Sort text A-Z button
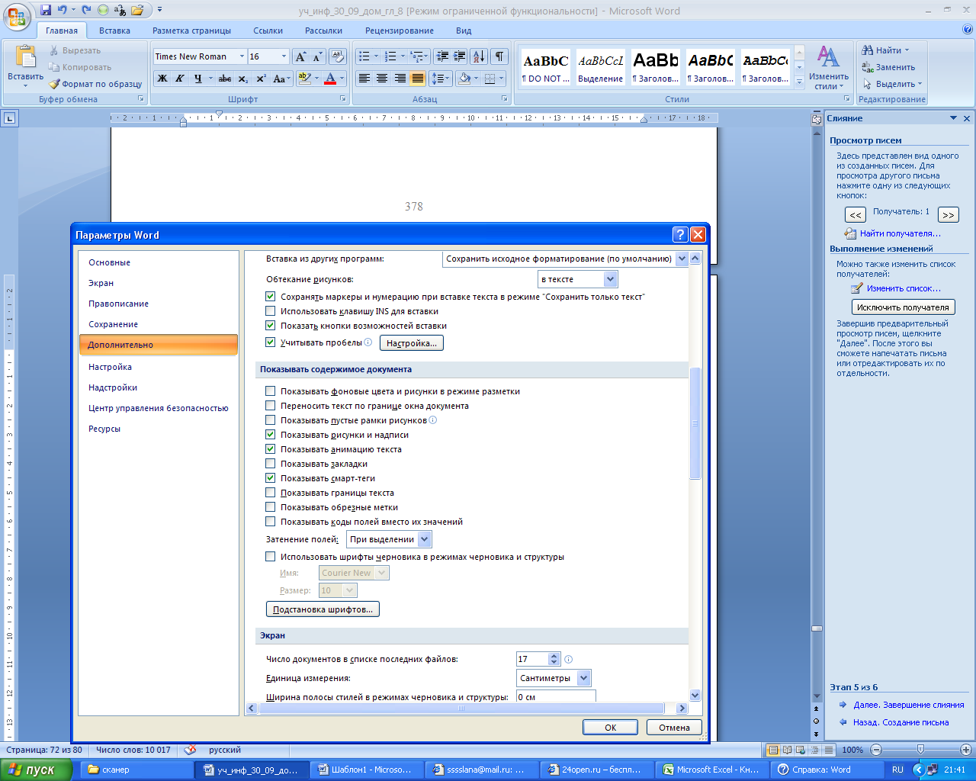This screenshot has width=976, height=781. tap(479, 56)
